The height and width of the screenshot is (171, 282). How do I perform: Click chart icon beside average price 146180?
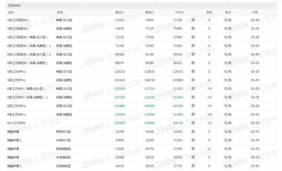point(193,106)
